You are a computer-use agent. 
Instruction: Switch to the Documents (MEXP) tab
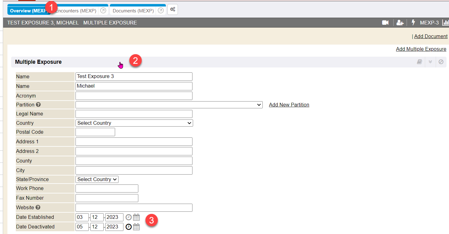click(133, 11)
